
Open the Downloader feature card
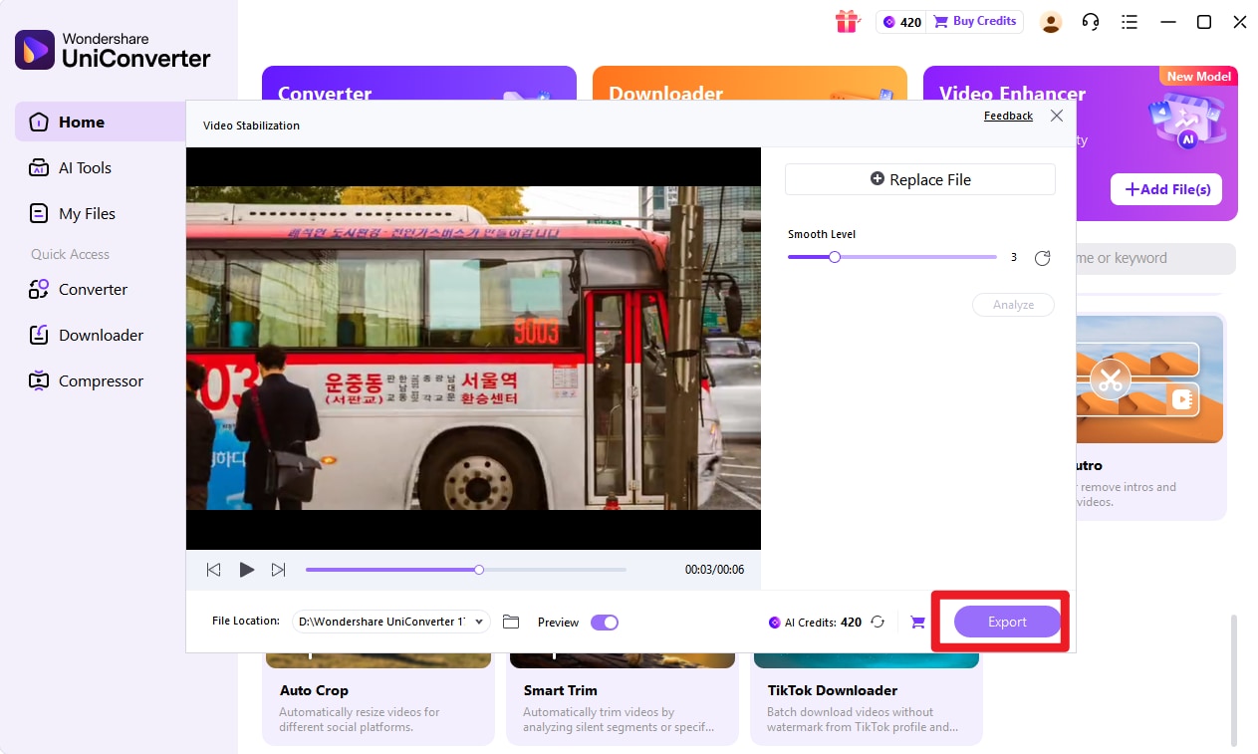[x=750, y=83]
